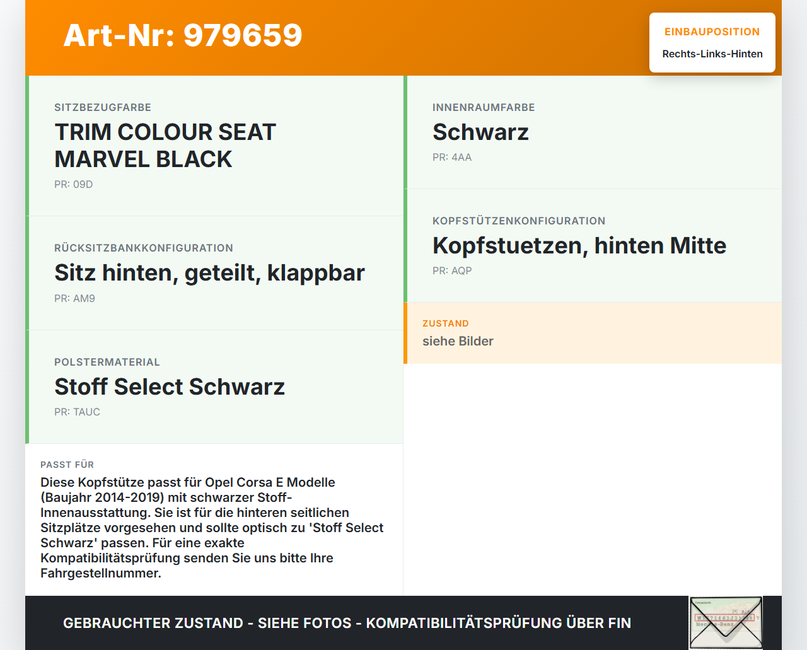Select the SITZBEZUGFARBE card
807x650 pixels.
(x=214, y=144)
